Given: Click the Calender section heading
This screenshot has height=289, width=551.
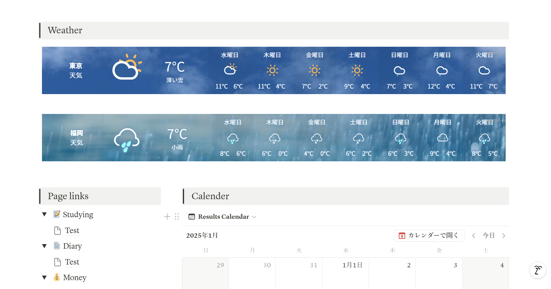Looking at the screenshot, I should [x=210, y=196].
